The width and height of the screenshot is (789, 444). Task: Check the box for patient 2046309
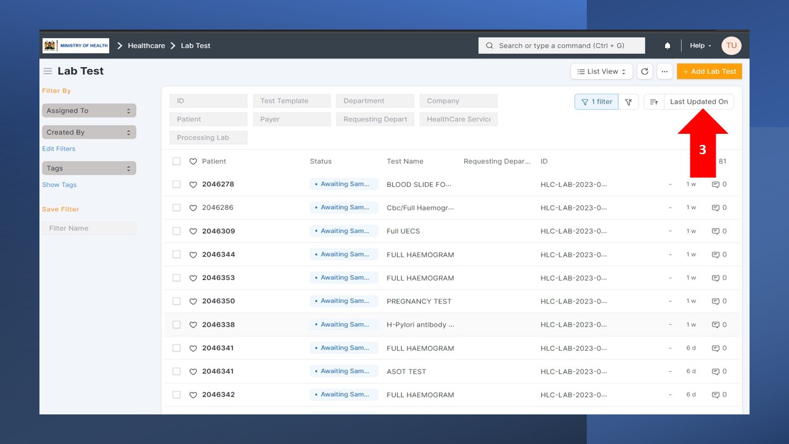[x=176, y=231]
